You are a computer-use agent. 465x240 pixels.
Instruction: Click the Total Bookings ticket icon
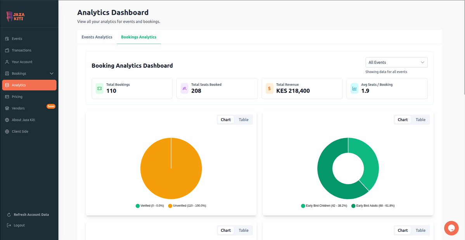100,89
